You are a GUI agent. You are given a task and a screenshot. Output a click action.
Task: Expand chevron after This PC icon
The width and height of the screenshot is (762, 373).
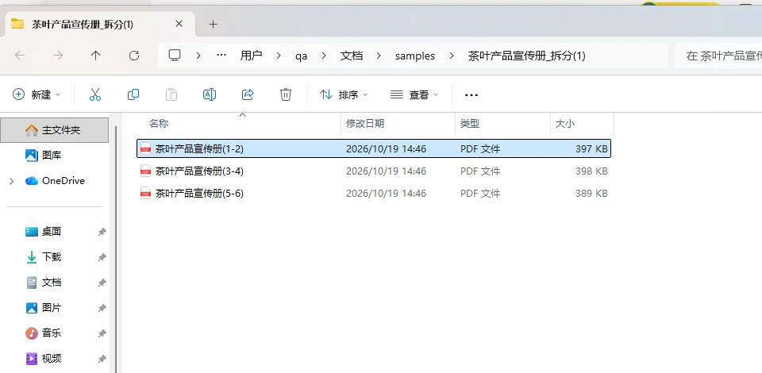198,56
